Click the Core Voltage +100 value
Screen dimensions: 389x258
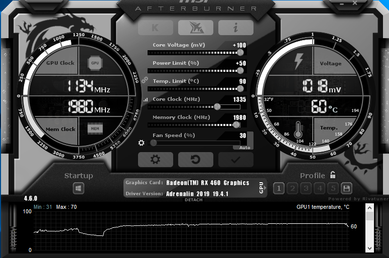click(239, 45)
